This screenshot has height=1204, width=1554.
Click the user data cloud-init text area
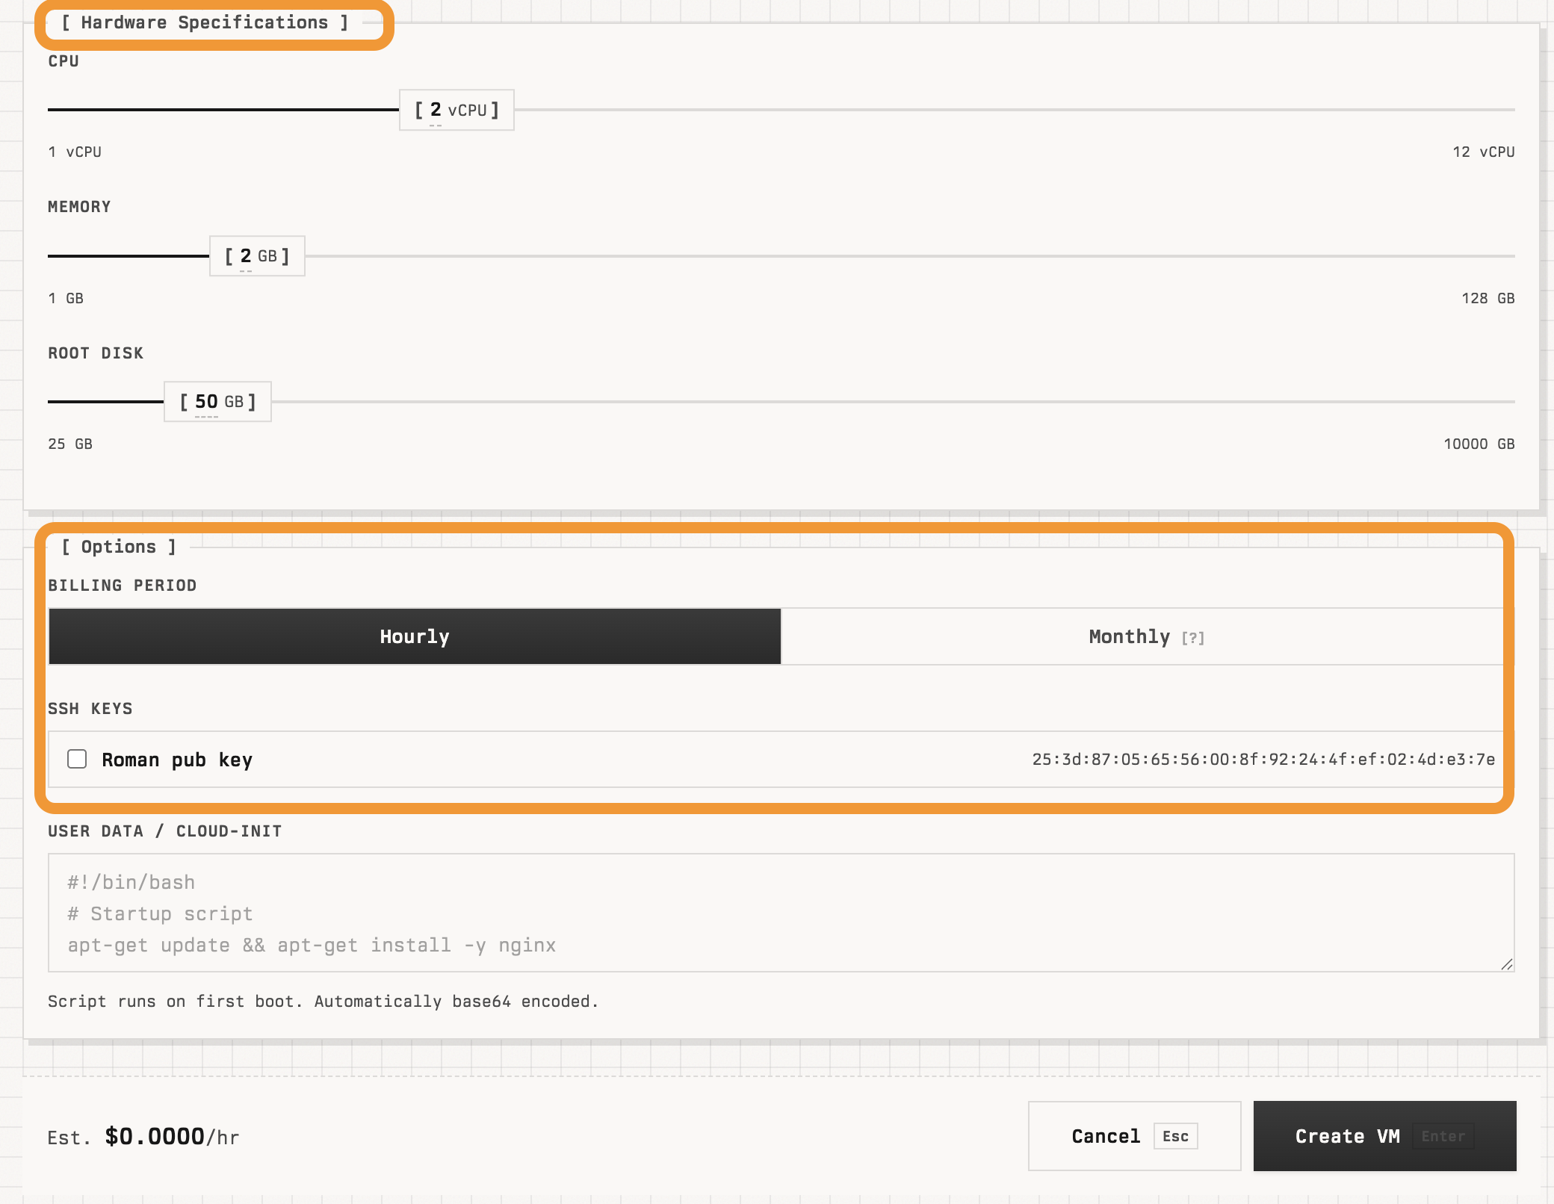point(781,913)
